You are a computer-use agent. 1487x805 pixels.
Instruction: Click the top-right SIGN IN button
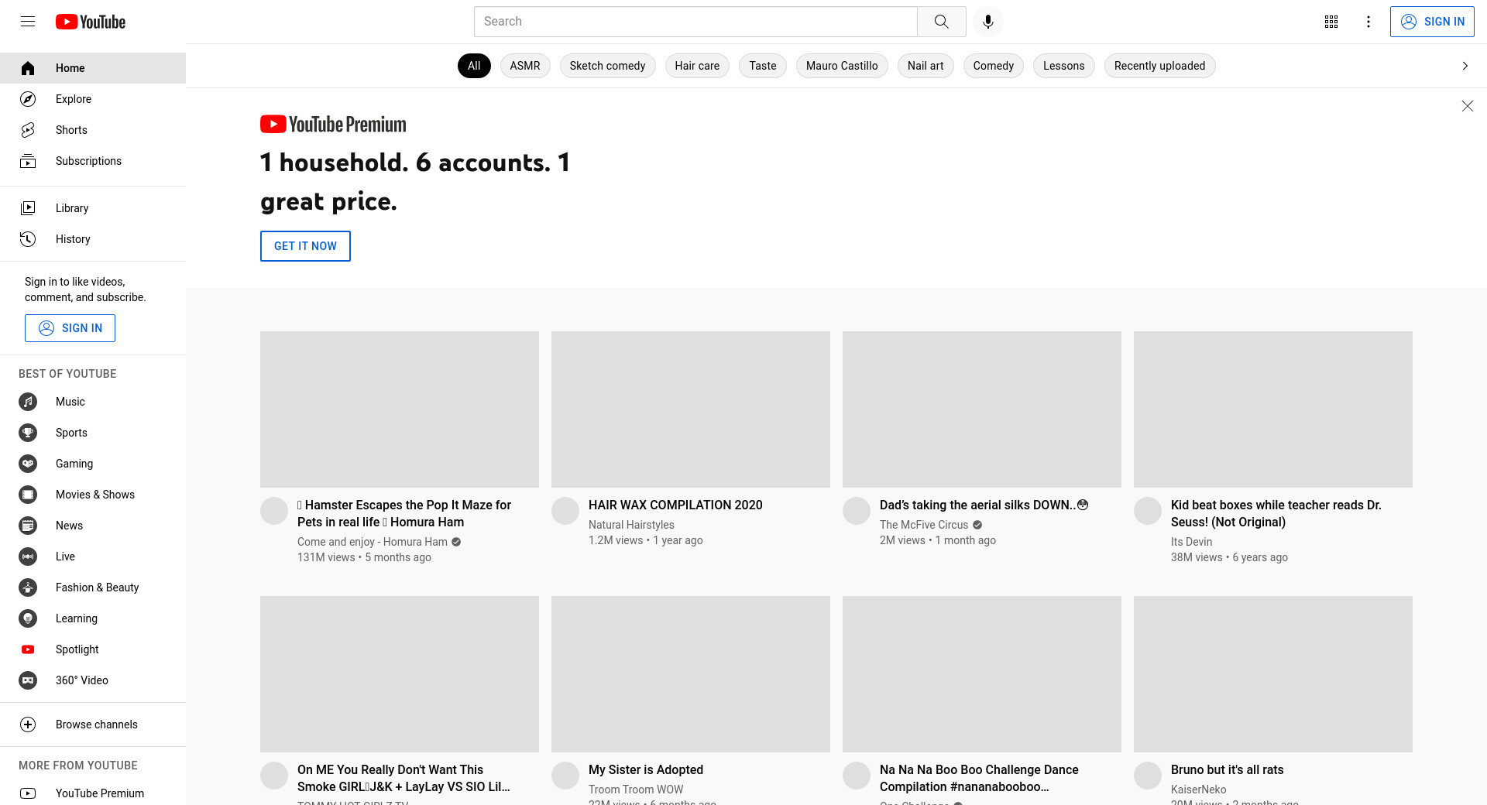(1432, 22)
